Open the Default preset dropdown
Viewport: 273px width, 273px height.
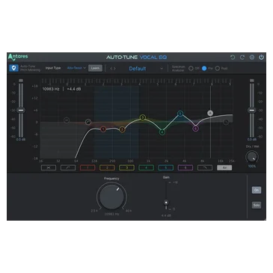[x=146, y=68]
